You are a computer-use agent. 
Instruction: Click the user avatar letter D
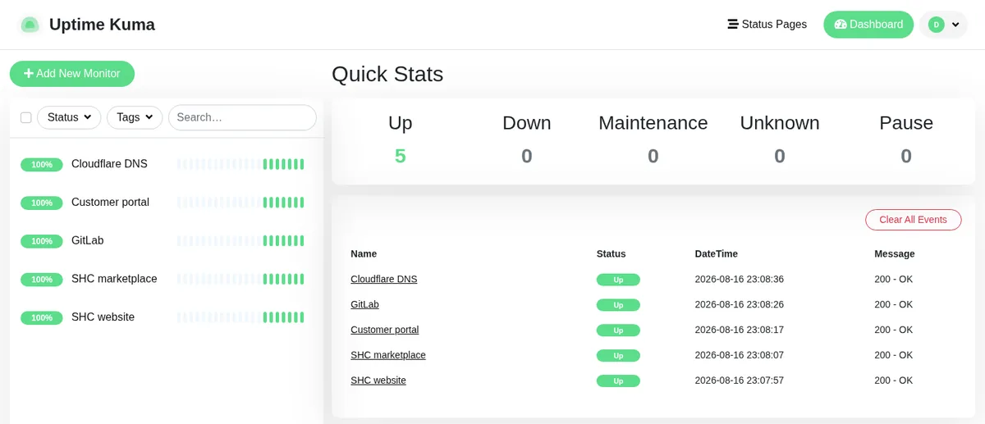tap(936, 25)
